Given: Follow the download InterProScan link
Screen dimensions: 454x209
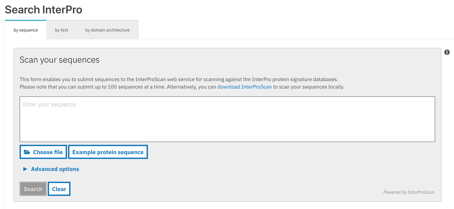Looking at the screenshot, I should [244, 87].
